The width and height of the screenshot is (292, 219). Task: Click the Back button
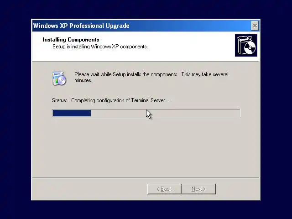(164, 189)
